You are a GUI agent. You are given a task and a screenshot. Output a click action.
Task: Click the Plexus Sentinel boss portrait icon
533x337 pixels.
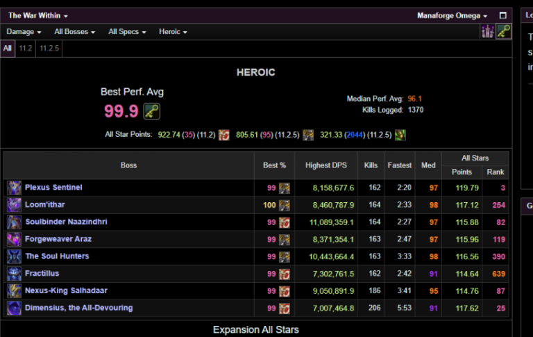tap(15, 188)
